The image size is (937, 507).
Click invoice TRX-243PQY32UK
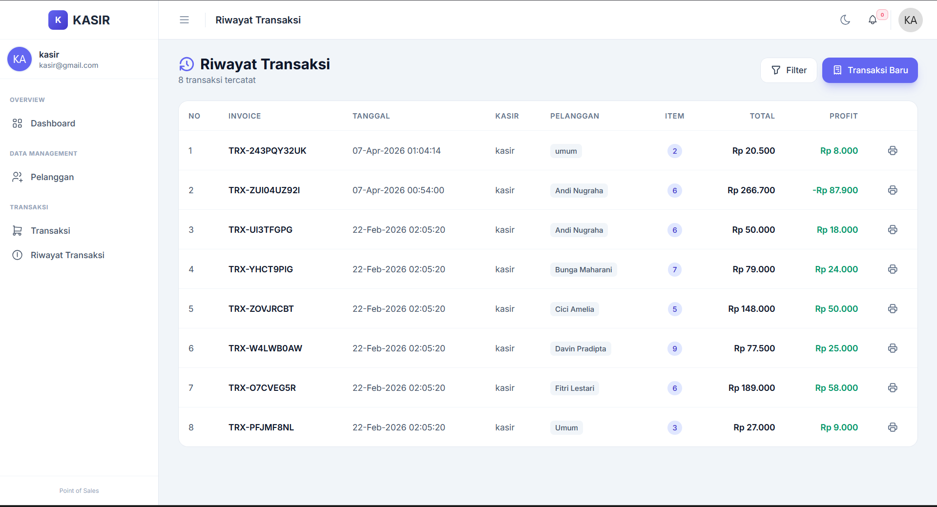267,151
